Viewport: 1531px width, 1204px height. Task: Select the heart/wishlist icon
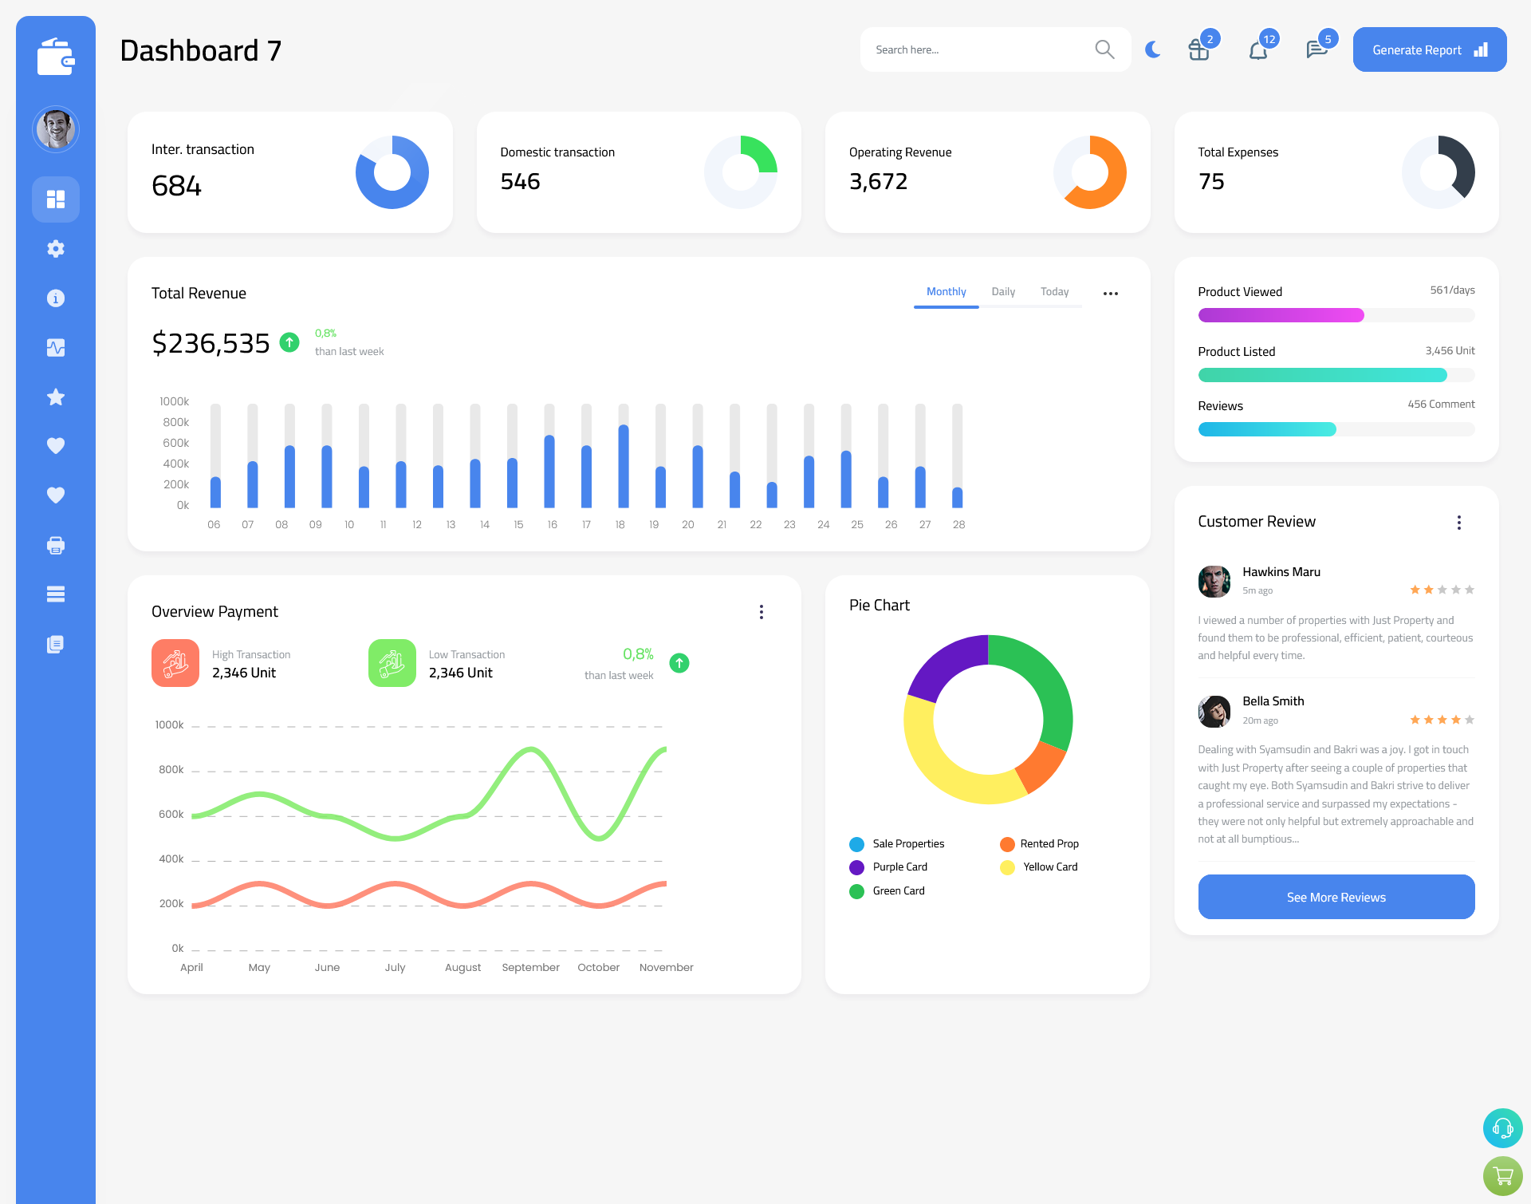(x=55, y=445)
